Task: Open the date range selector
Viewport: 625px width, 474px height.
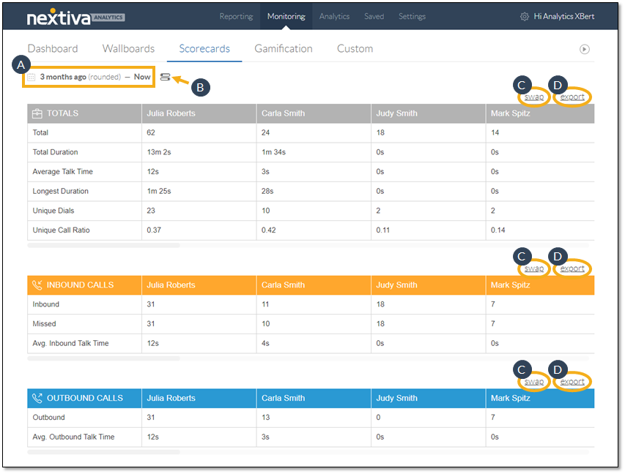Action: [95, 77]
